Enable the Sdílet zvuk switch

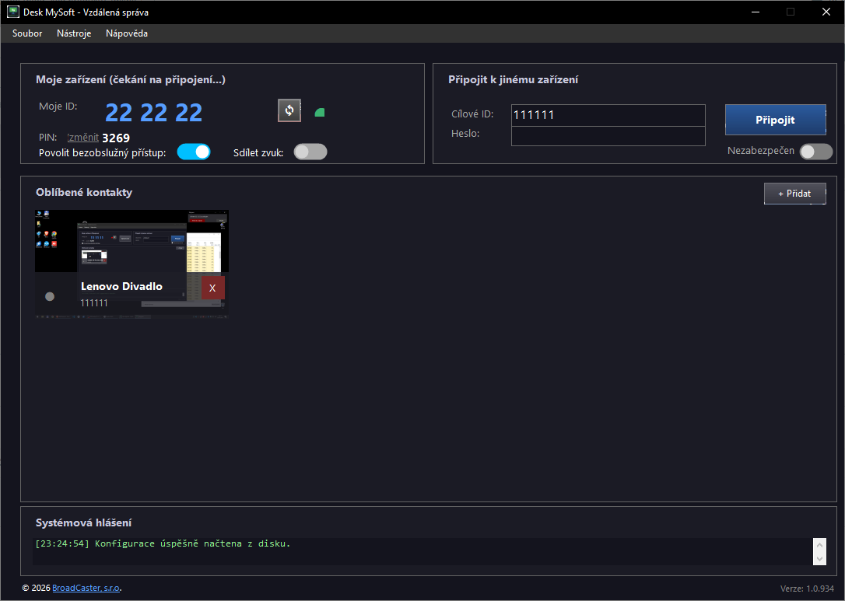pos(310,152)
